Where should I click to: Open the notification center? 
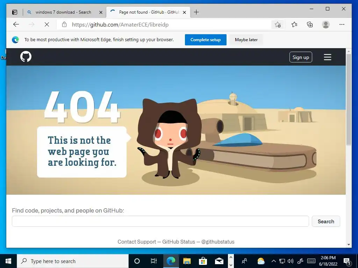click(347, 261)
